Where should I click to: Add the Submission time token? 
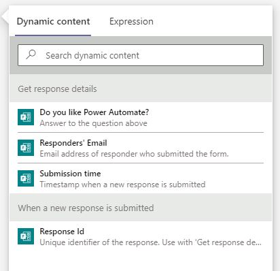tap(141, 178)
